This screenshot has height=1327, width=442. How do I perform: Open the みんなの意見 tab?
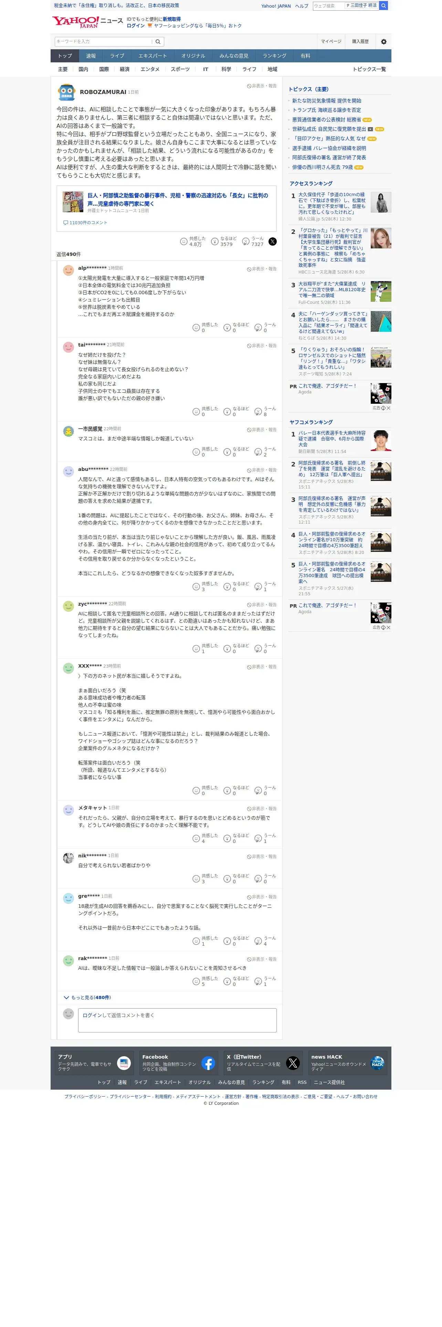coord(234,56)
